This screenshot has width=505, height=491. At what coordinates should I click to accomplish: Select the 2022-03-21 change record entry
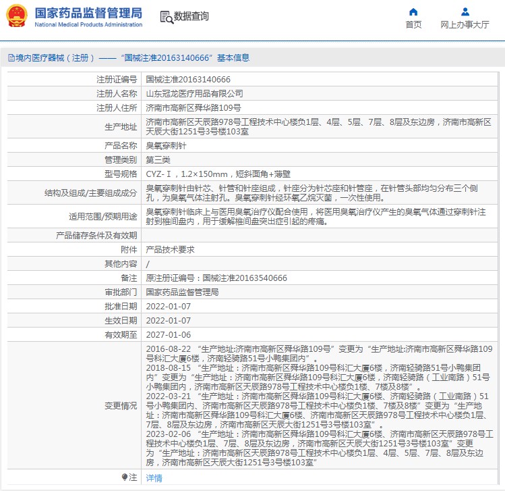pos(318,411)
